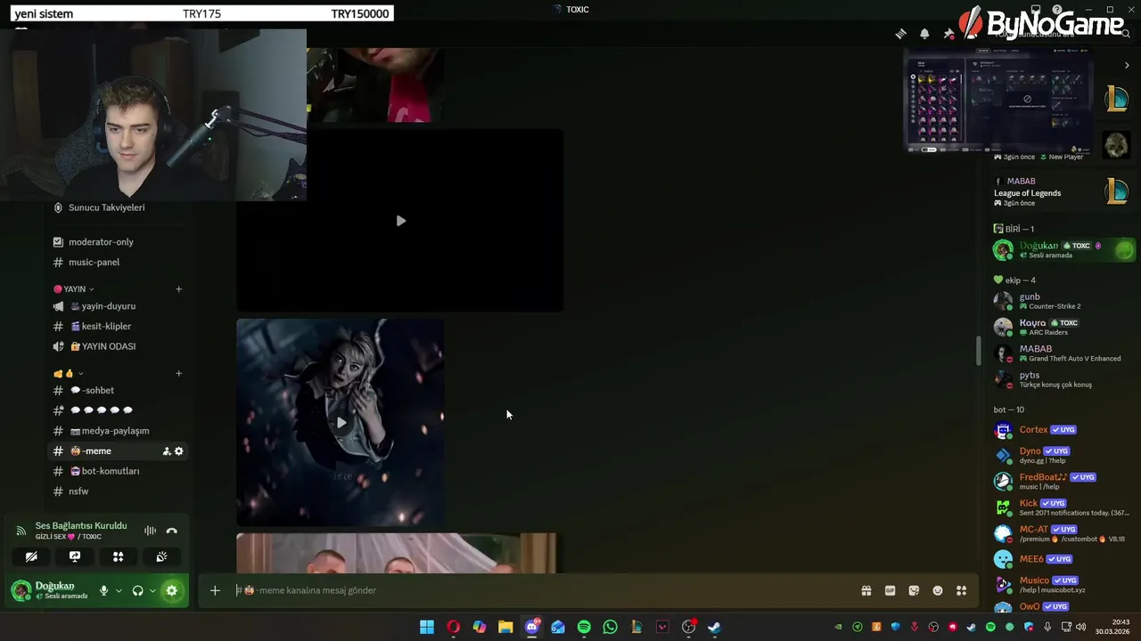
Task: Open the sticker picker
Action: 914,590
